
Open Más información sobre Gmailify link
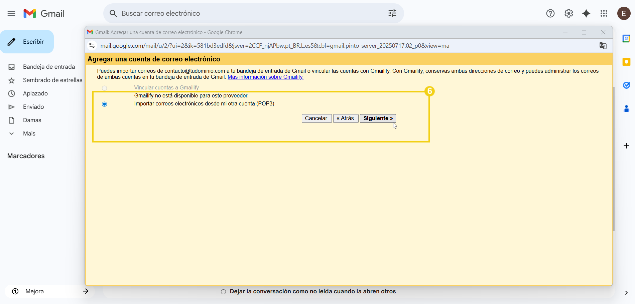tap(265, 77)
